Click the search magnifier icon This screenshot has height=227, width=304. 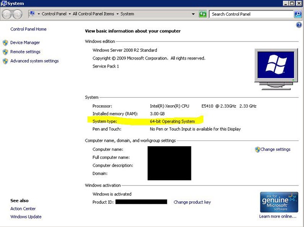click(298, 14)
